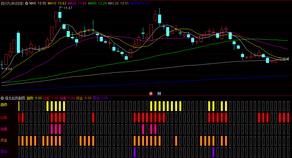The width and height of the screenshot is (292, 158).
Task: Open the 强龙起势副图 indicator dropdown arrow
Action: click(x=2, y=98)
